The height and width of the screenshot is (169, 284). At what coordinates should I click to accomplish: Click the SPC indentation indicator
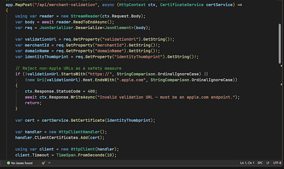(x=260, y=163)
